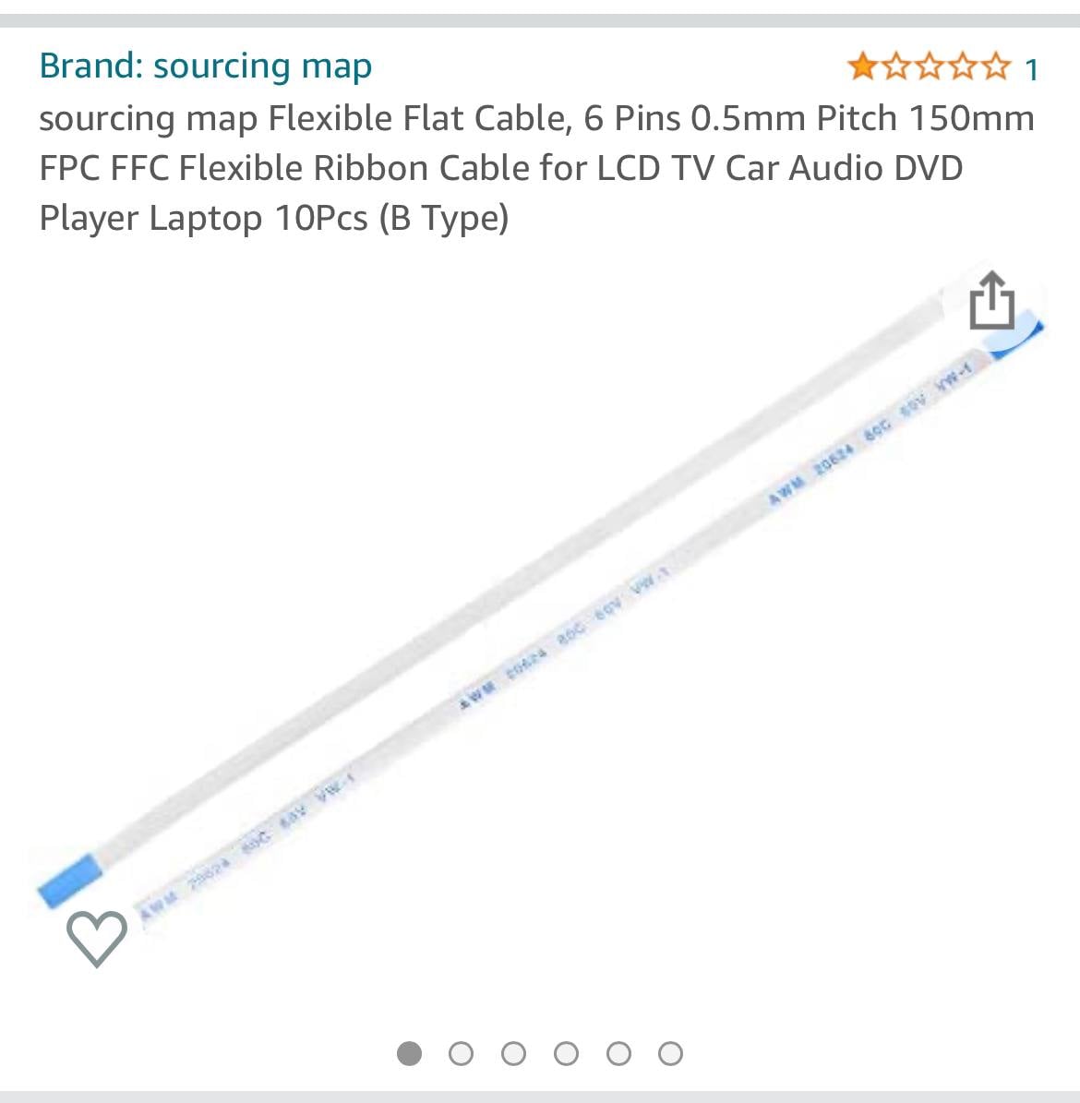Click the third empty rating star
The height and width of the screenshot is (1103, 1080).
tap(929, 66)
